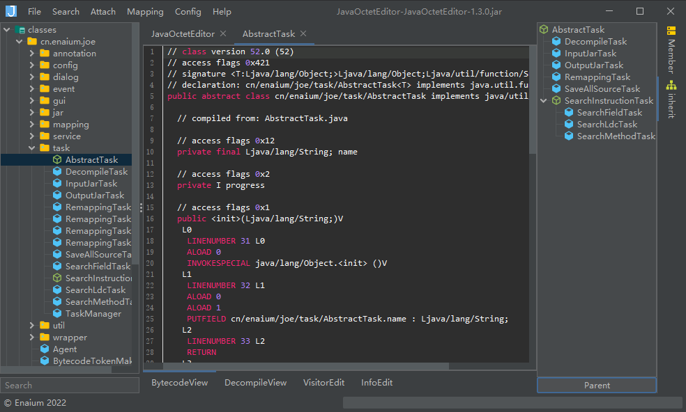Click the JavaOctetEditor app logo icon
The width and height of the screenshot is (686, 412).
11,11
